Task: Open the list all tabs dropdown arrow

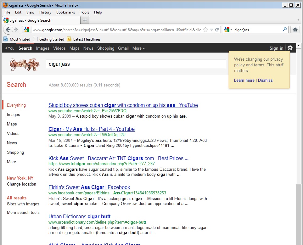Action: click(298, 20)
